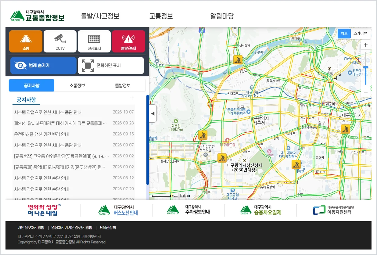The height and width of the screenshot is (255, 377).
Task: Zoom in the map with plus button
Action: (366, 45)
